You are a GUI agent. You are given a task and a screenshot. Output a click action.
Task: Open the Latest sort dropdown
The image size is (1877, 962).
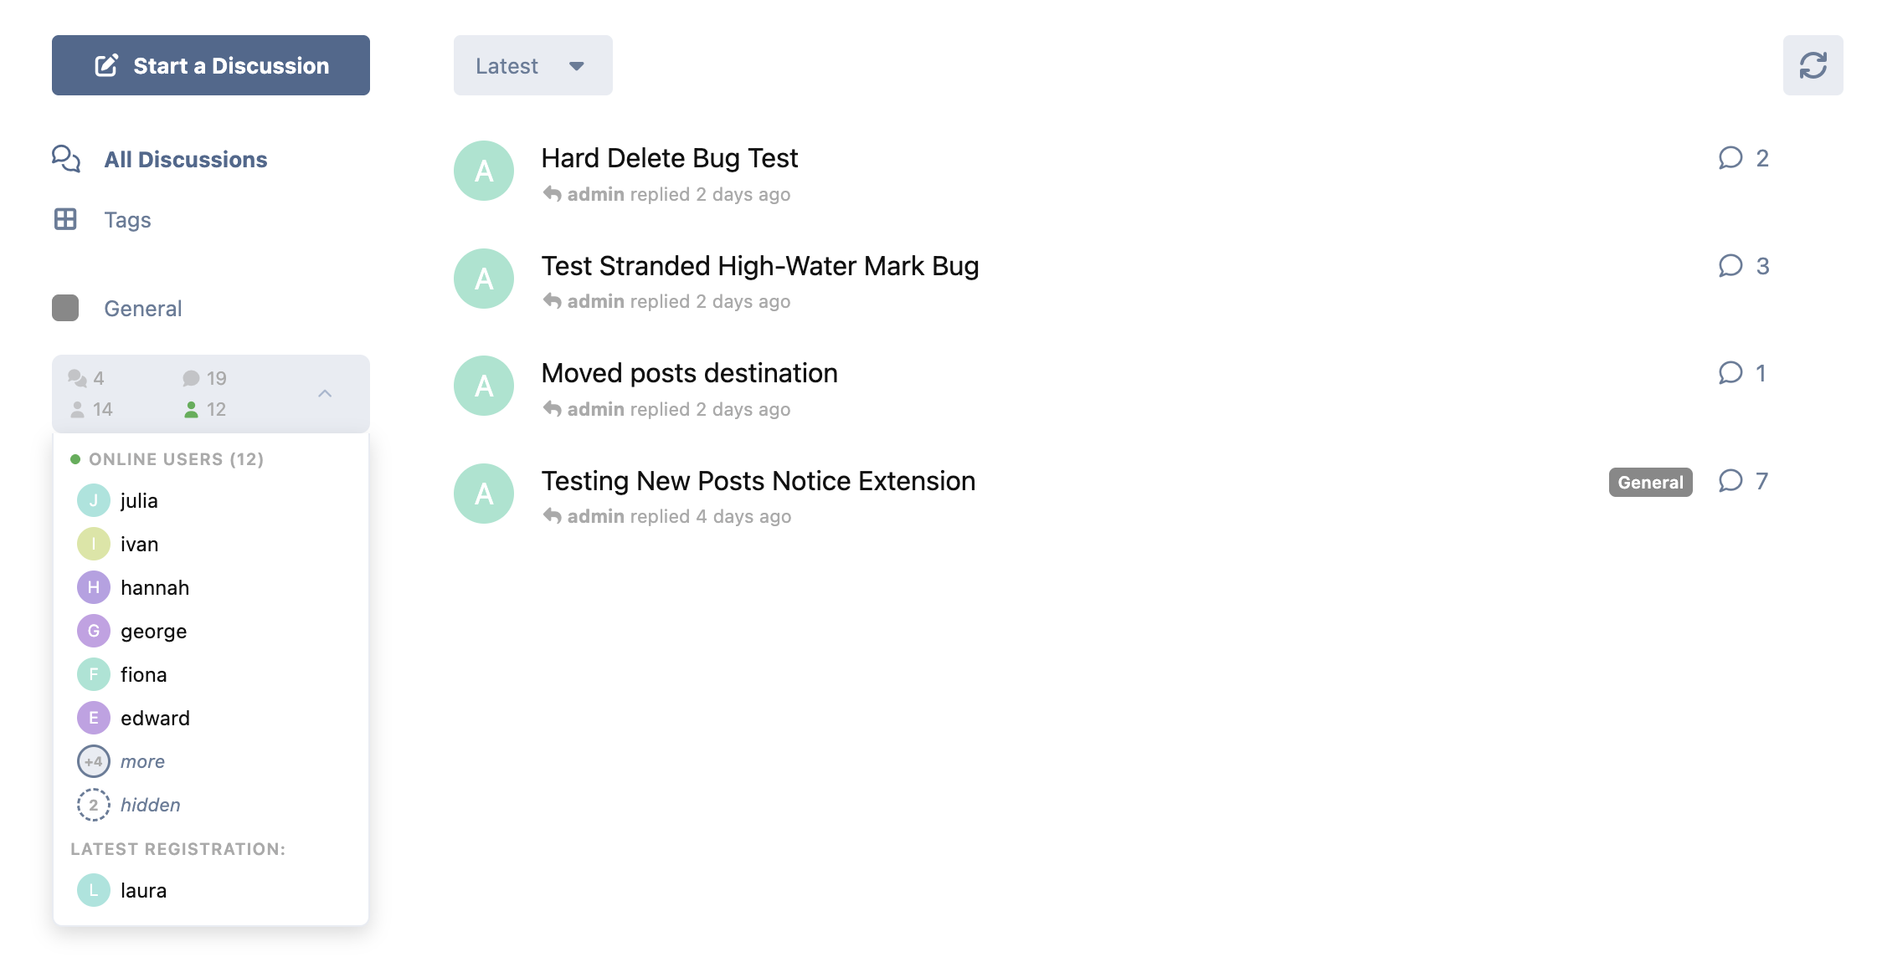click(532, 65)
